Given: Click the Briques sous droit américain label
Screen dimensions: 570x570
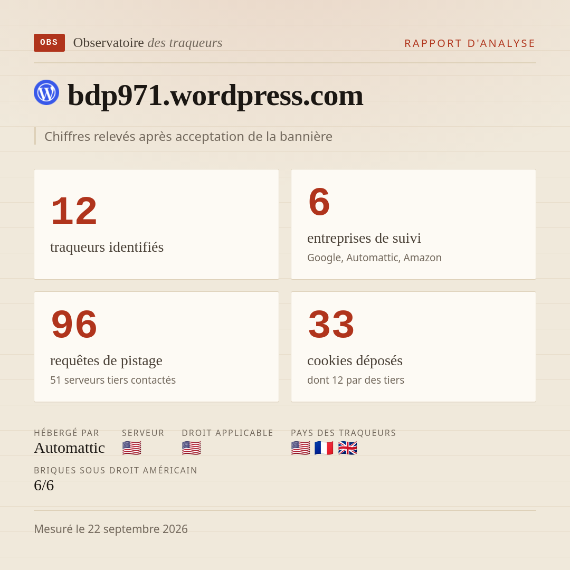Looking at the screenshot, I should coord(116,470).
